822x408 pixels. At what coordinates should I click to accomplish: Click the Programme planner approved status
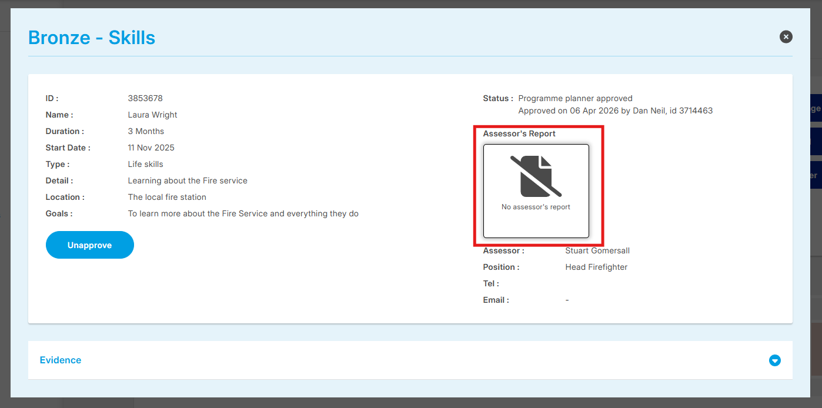point(575,98)
